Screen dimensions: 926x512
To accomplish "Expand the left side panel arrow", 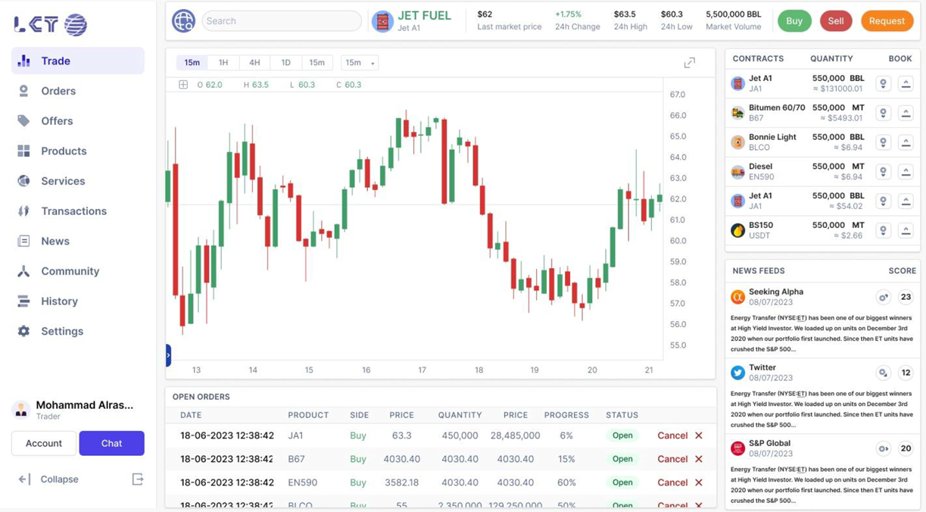I will click(x=168, y=354).
